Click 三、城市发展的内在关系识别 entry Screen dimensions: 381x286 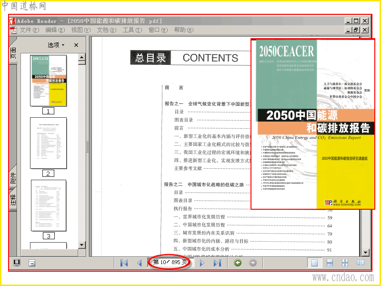(x=204, y=233)
